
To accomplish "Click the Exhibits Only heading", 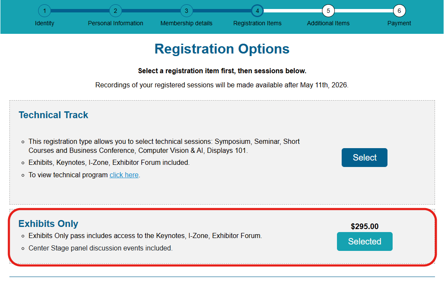I will tap(48, 223).
